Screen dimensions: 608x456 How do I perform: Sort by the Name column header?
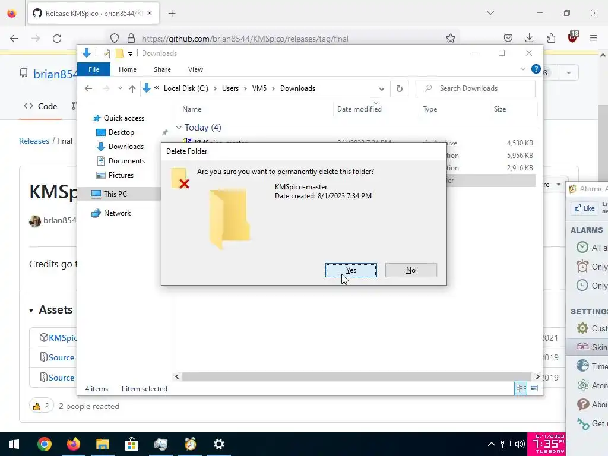[192, 109]
